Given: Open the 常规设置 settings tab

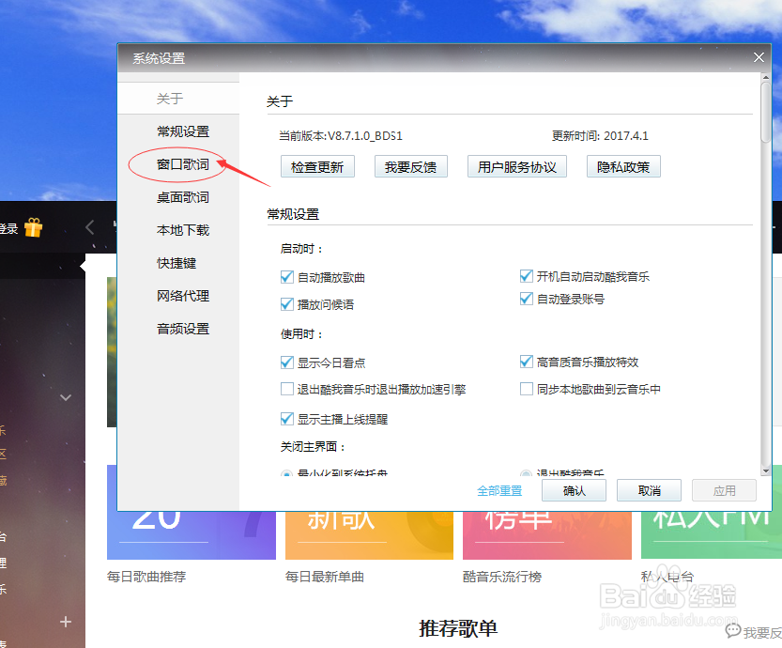Looking at the screenshot, I should pyautogui.click(x=182, y=131).
